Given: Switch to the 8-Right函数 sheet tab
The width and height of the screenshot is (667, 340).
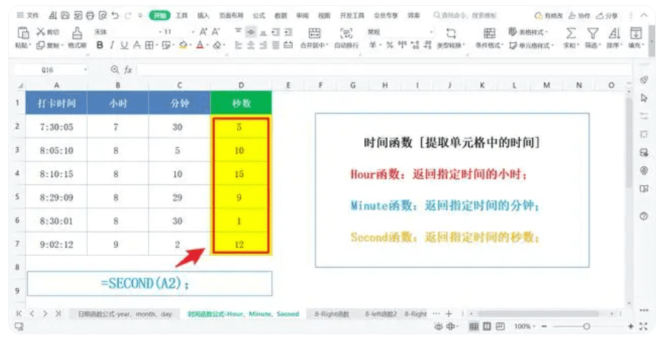Looking at the screenshot, I should [332, 313].
